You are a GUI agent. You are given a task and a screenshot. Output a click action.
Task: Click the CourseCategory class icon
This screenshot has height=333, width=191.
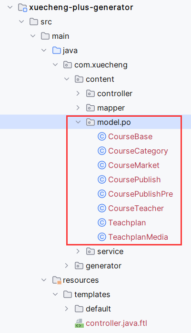pyautogui.click(x=102, y=151)
